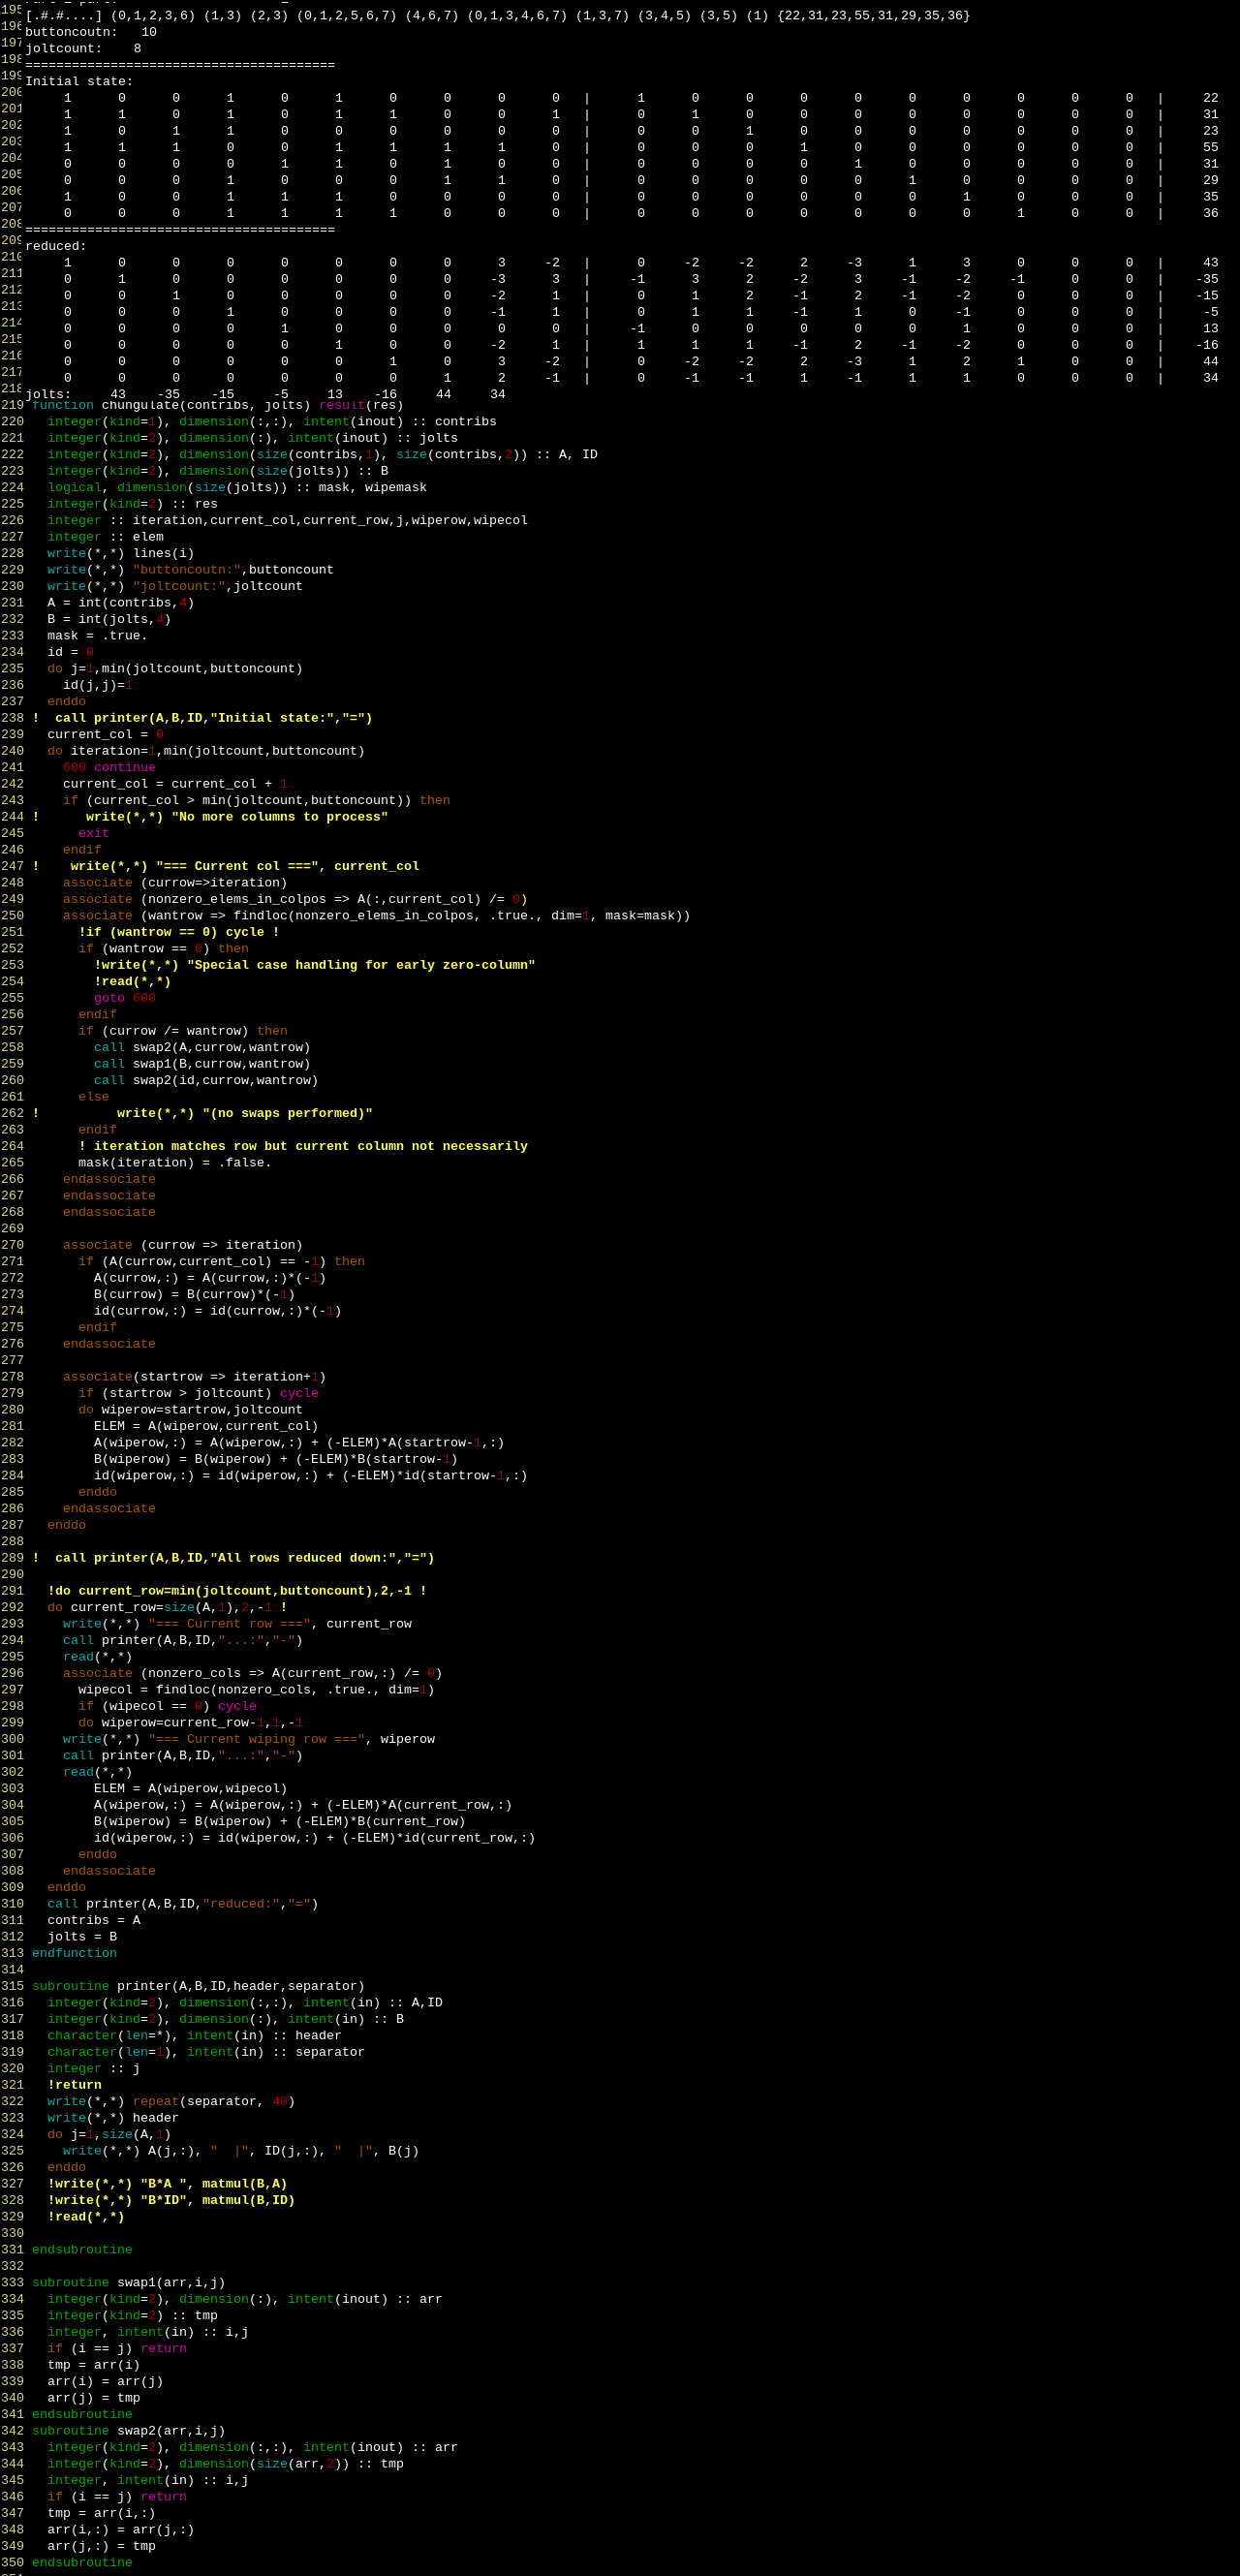Click 'call swap2(id,currow,wantrow)'
The image size is (1240, 2576).
(206, 1080)
